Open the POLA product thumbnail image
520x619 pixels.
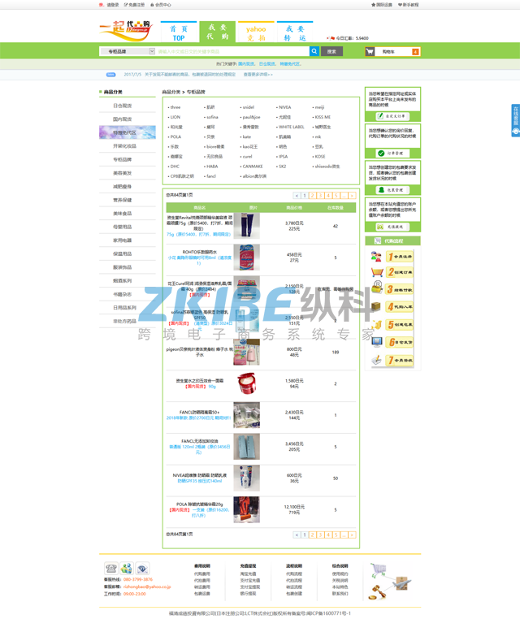tap(247, 509)
